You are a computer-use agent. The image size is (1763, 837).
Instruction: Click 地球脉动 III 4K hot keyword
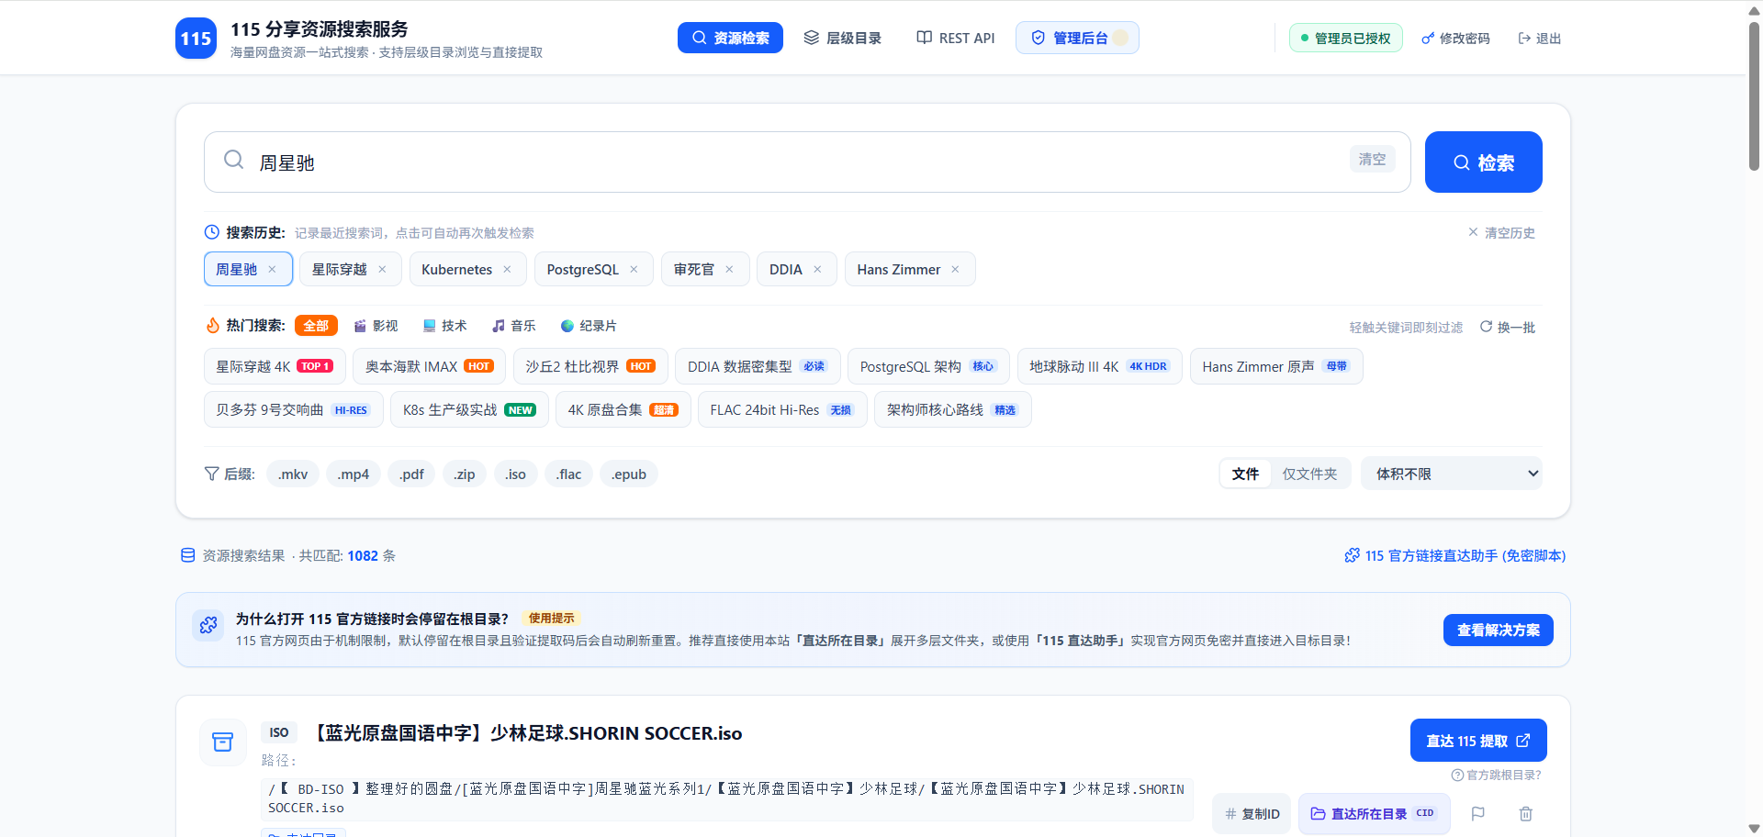click(x=1099, y=366)
